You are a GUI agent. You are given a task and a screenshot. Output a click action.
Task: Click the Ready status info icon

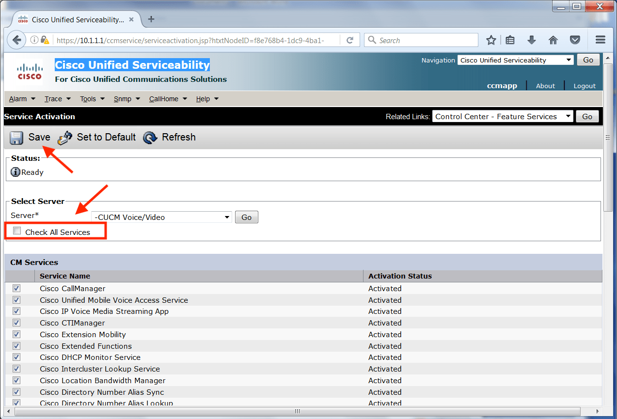click(16, 172)
